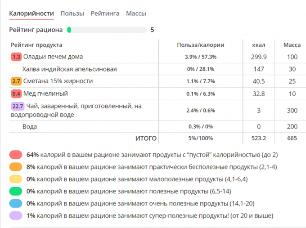Click the purple 22.7 rating badge
The image size is (306, 228).
17,107
